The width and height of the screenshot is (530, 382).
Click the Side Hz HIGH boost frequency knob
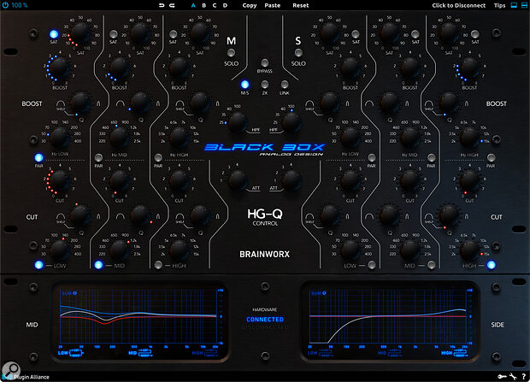pos(469,138)
